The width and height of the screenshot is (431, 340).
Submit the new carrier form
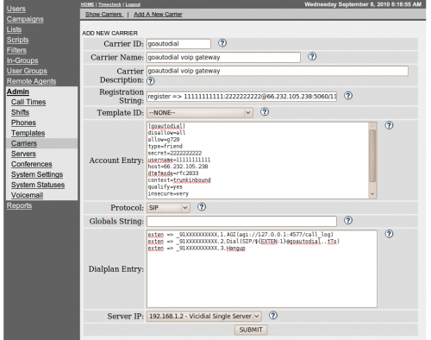point(251,330)
